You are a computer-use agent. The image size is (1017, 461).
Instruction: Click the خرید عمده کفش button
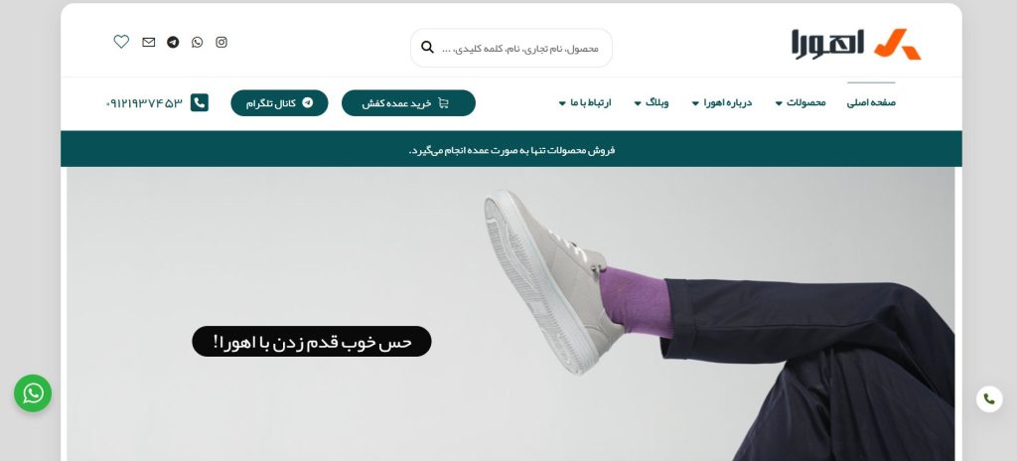click(408, 103)
